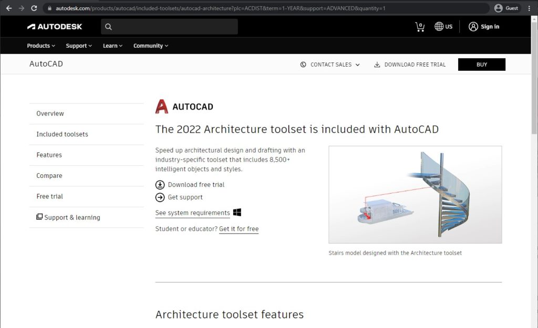Click the download arrow icon beside Download free trial

tap(159, 185)
